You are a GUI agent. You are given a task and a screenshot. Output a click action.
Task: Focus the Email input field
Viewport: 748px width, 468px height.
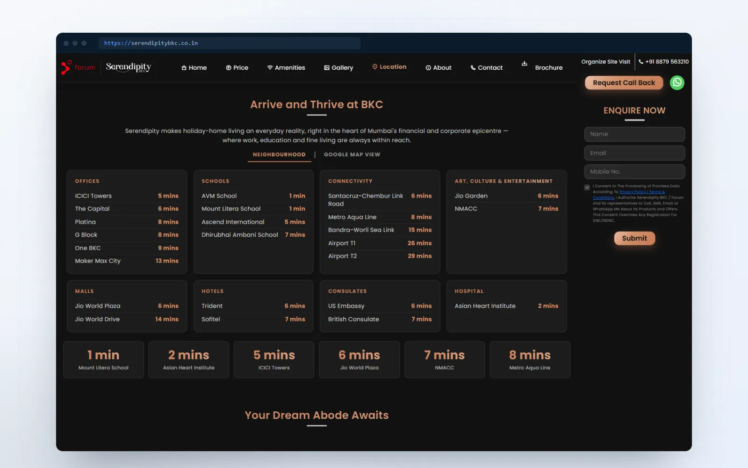(634, 153)
